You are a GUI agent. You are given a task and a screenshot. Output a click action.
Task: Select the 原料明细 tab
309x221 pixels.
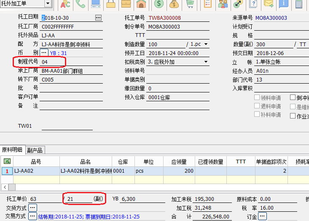[12, 150]
